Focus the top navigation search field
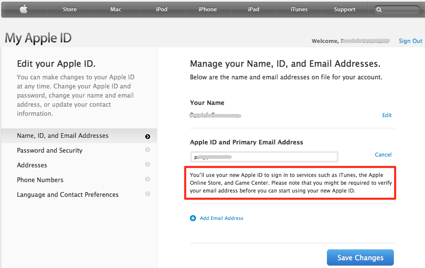 [397, 10]
